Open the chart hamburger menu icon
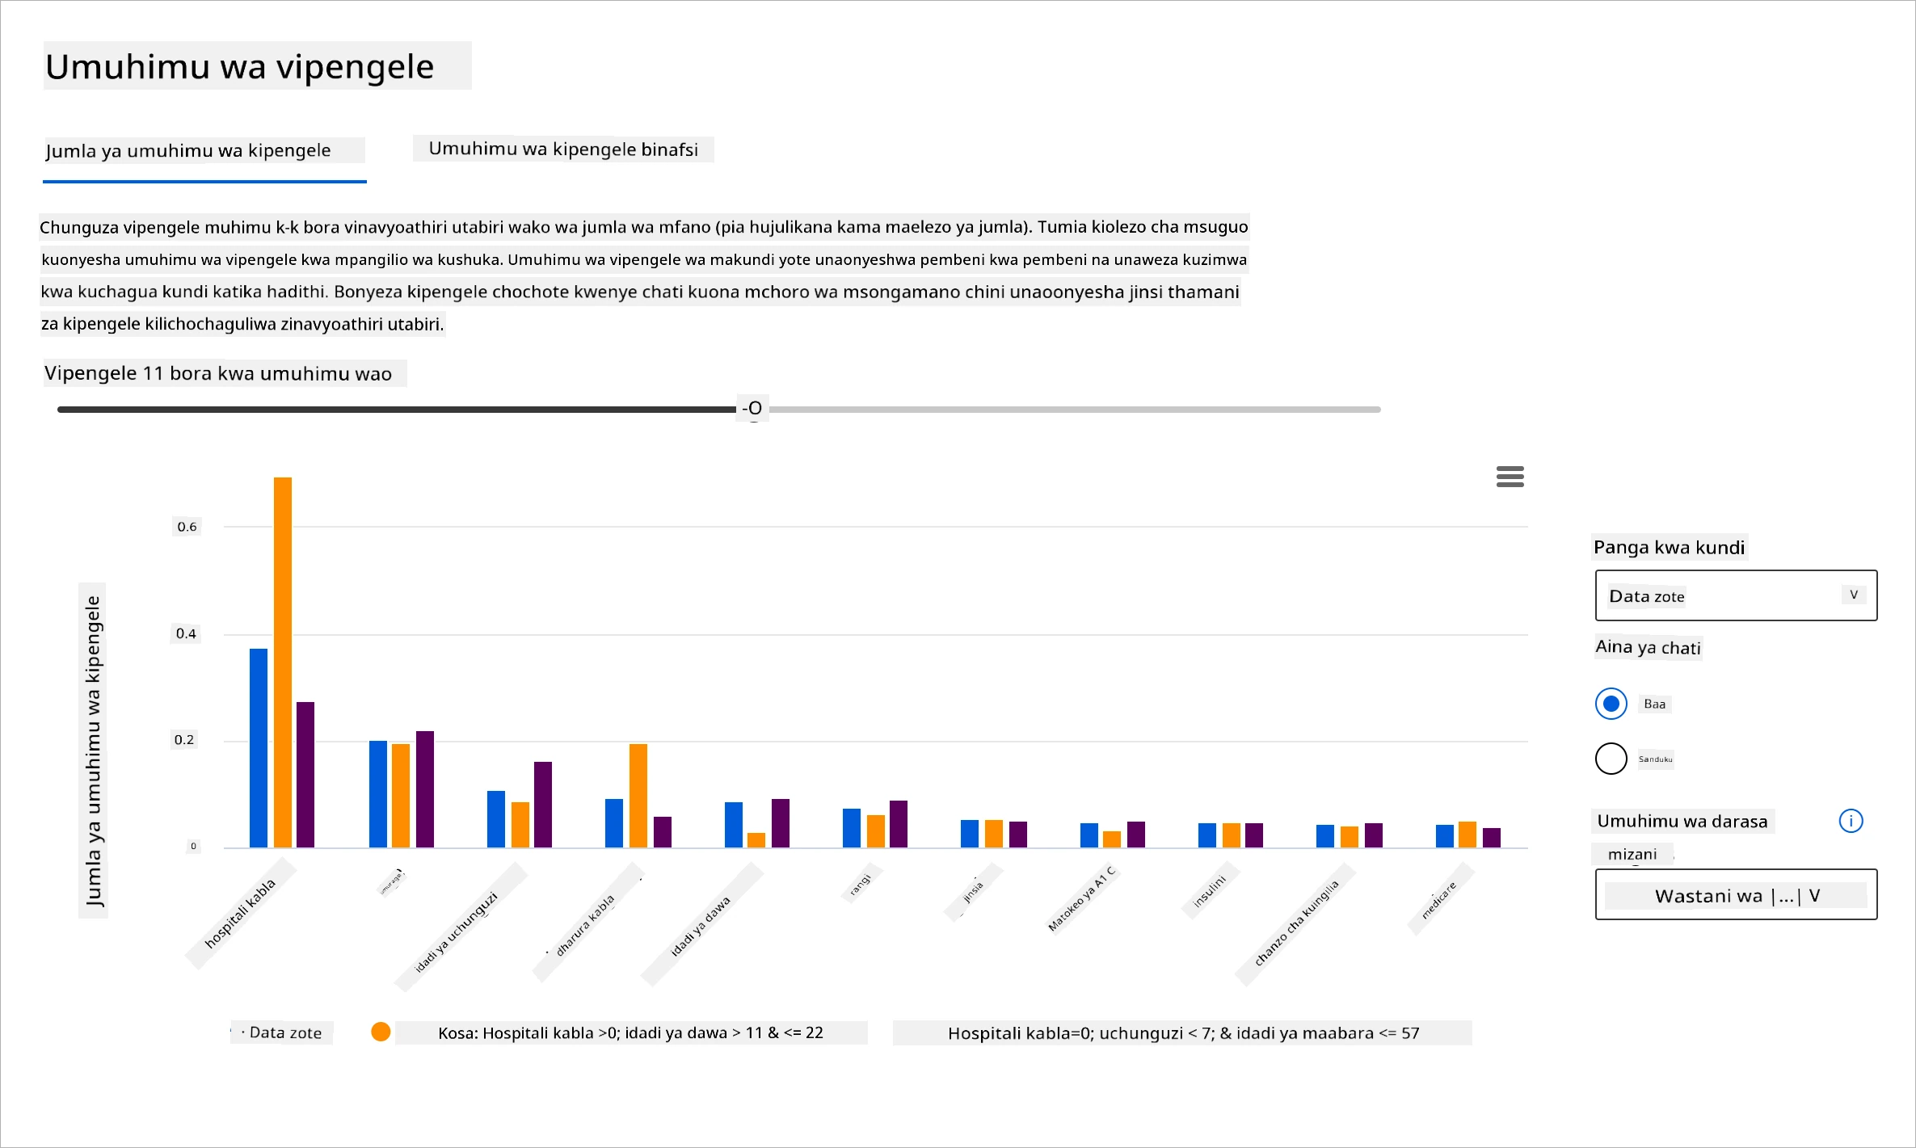This screenshot has height=1148, width=1916. (1510, 477)
